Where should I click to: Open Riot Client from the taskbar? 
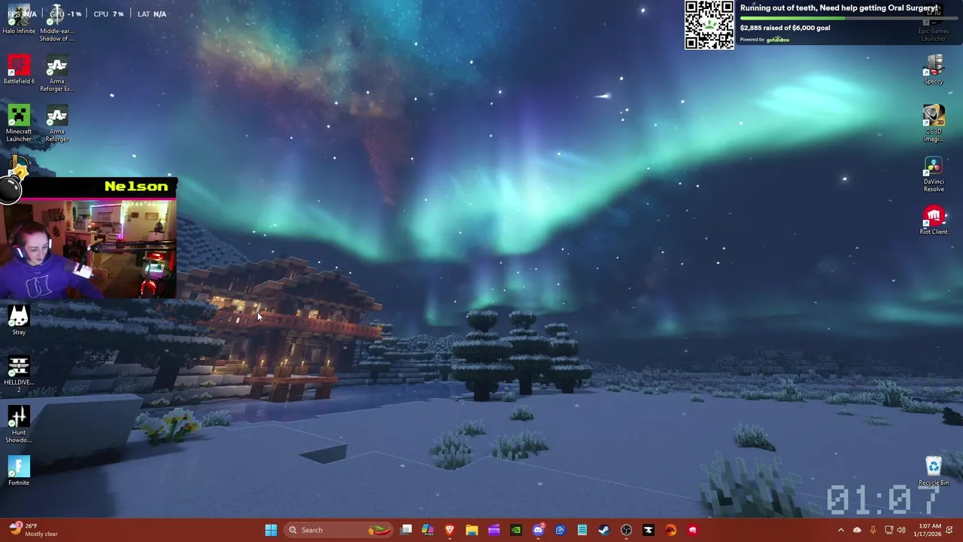692,530
